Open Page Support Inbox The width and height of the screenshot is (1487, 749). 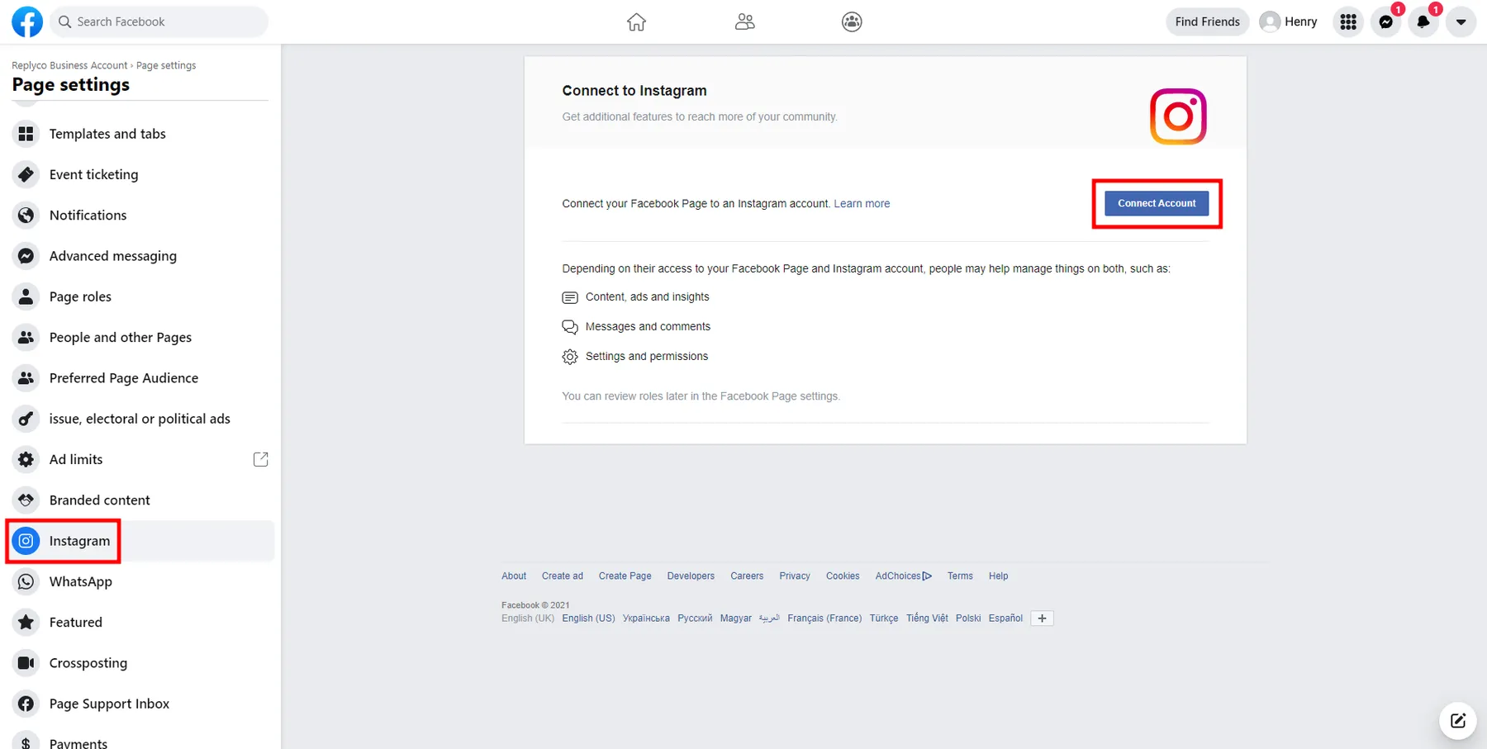pyautogui.click(x=140, y=704)
